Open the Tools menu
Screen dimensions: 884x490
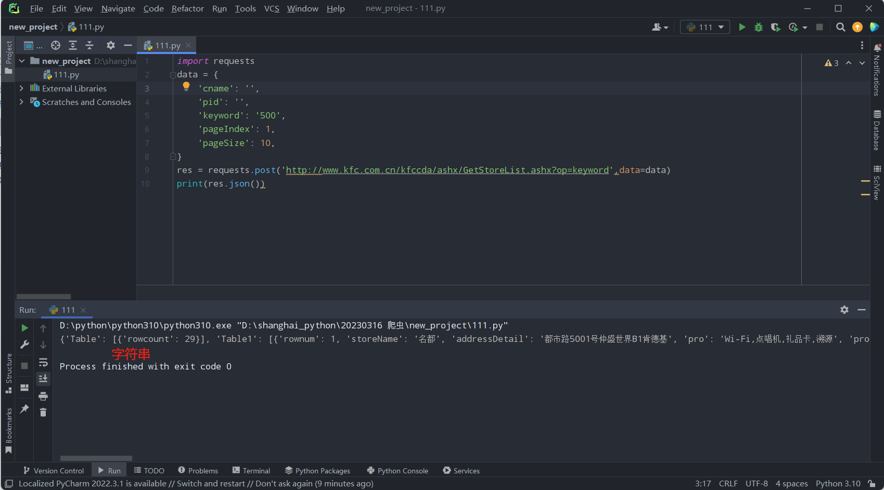tap(245, 8)
